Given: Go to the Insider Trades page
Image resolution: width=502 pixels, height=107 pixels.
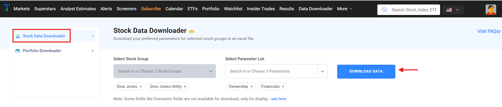Looking at the screenshot, I should (261, 9).
